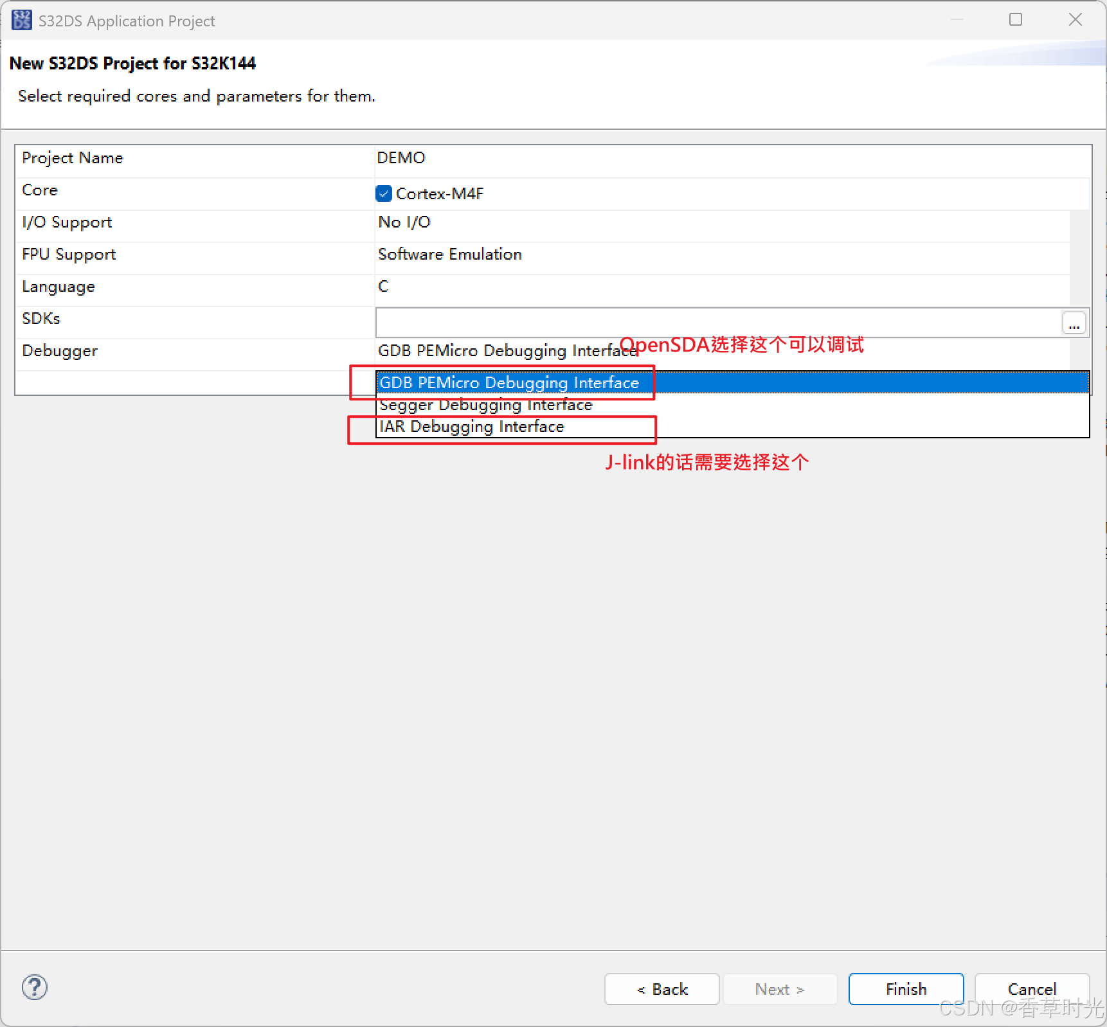Click the heading New S32DS Project for S32K144
This screenshot has height=1027, width=1107.
pos(132,63)
